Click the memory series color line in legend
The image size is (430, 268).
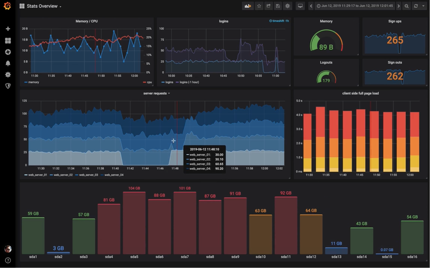click(26, 82)
